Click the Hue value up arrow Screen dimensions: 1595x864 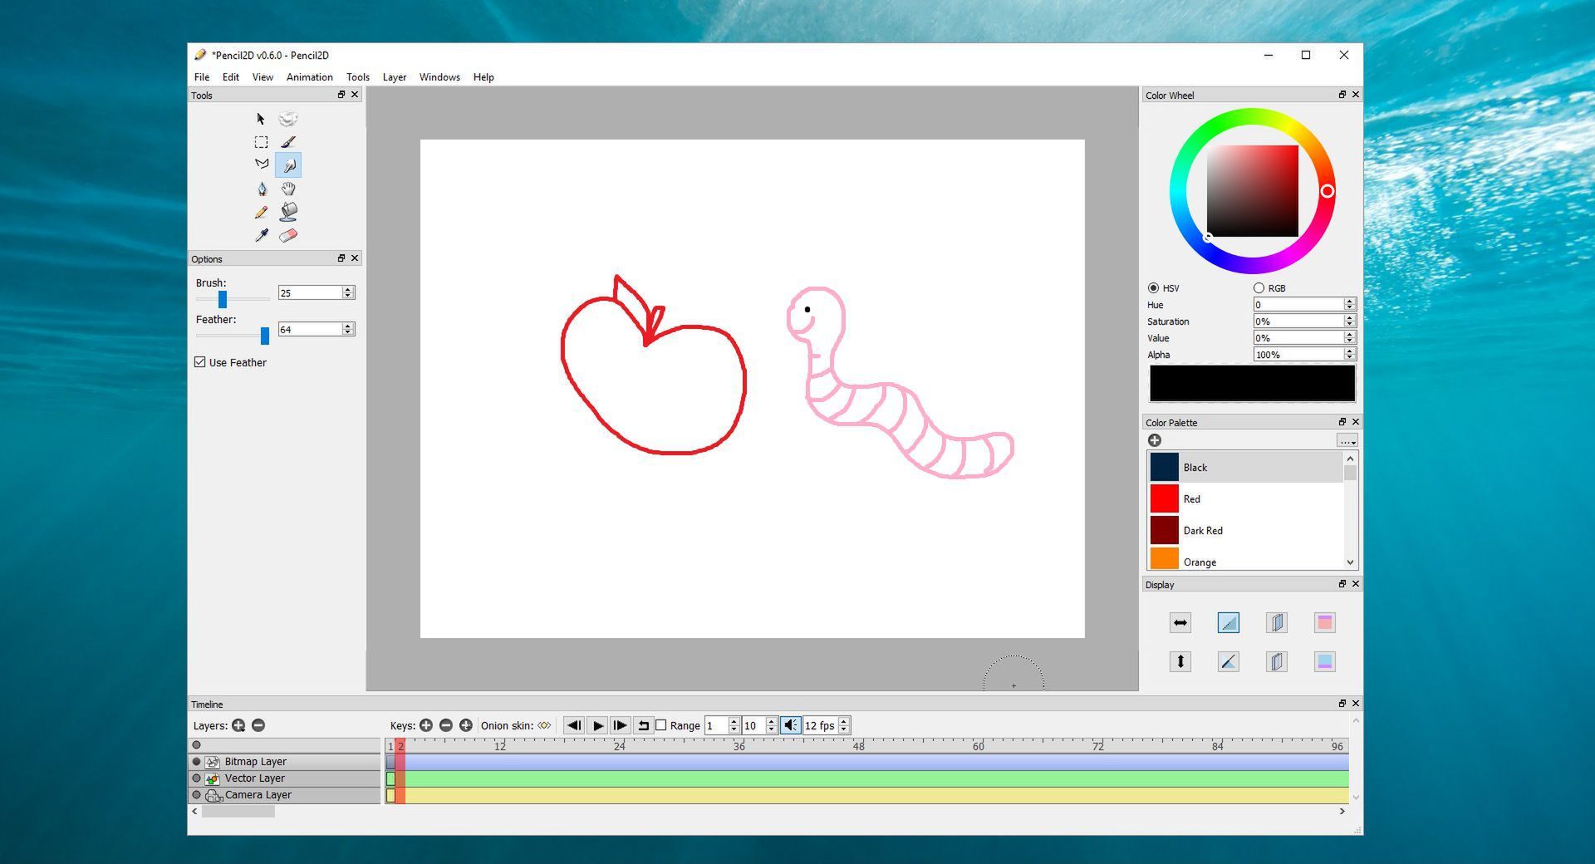pyautogui.click(x=1349, y=301)
